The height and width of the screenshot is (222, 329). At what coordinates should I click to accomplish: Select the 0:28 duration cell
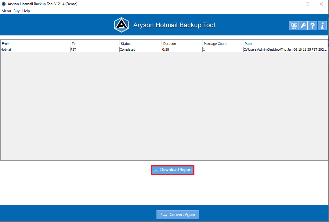[182, 49]
